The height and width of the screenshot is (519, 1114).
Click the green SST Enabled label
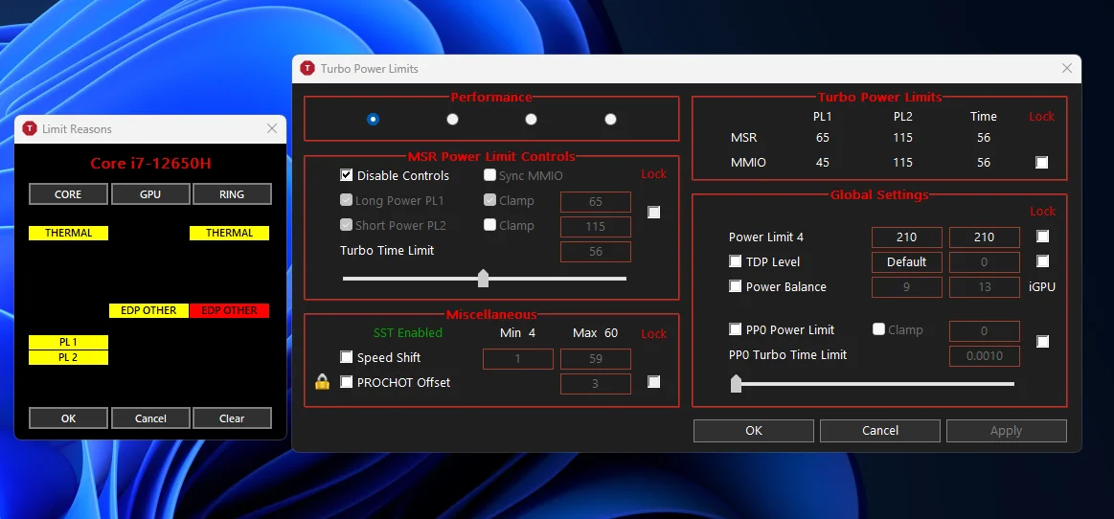408,333
